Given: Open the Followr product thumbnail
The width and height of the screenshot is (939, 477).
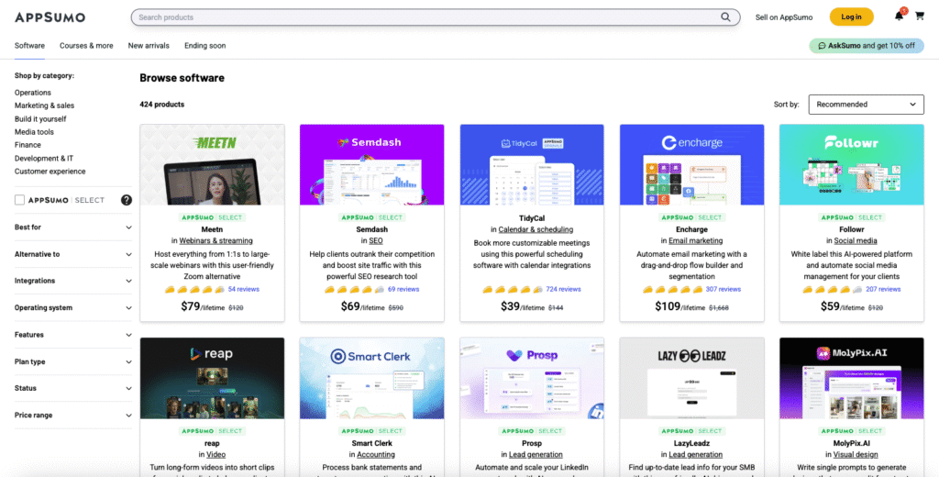Looking at the screenshot, I should pos(852,165).
